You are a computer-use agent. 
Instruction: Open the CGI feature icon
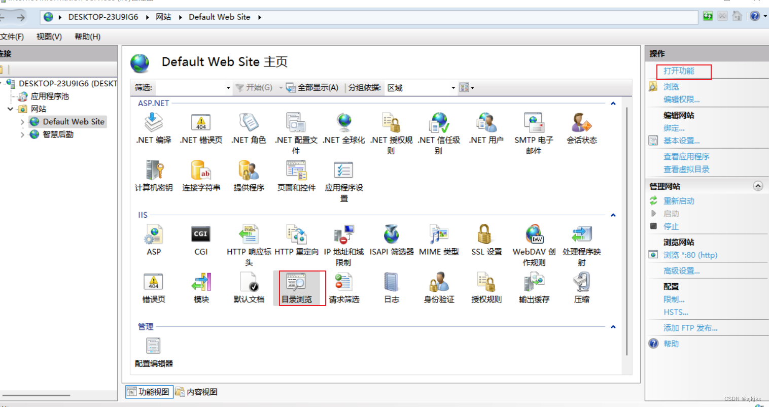click(201, 234)
